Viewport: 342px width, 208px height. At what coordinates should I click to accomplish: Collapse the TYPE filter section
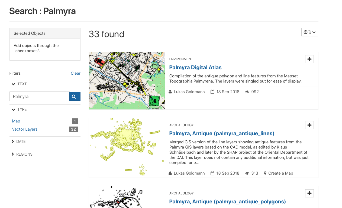click(x=19, y=109)
